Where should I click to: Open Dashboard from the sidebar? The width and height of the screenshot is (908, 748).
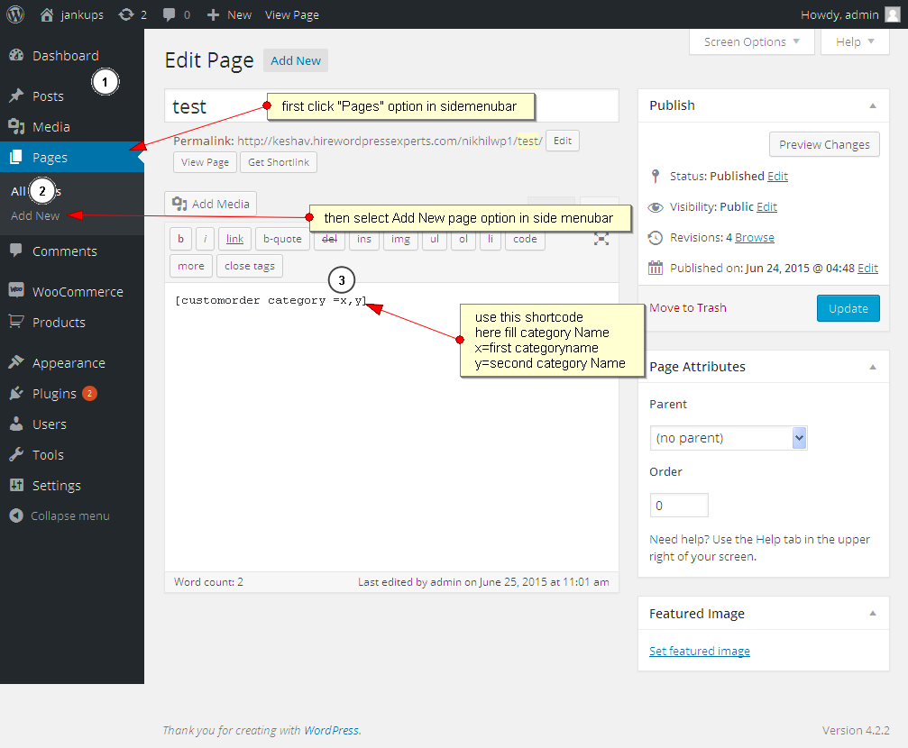[65, 56]
